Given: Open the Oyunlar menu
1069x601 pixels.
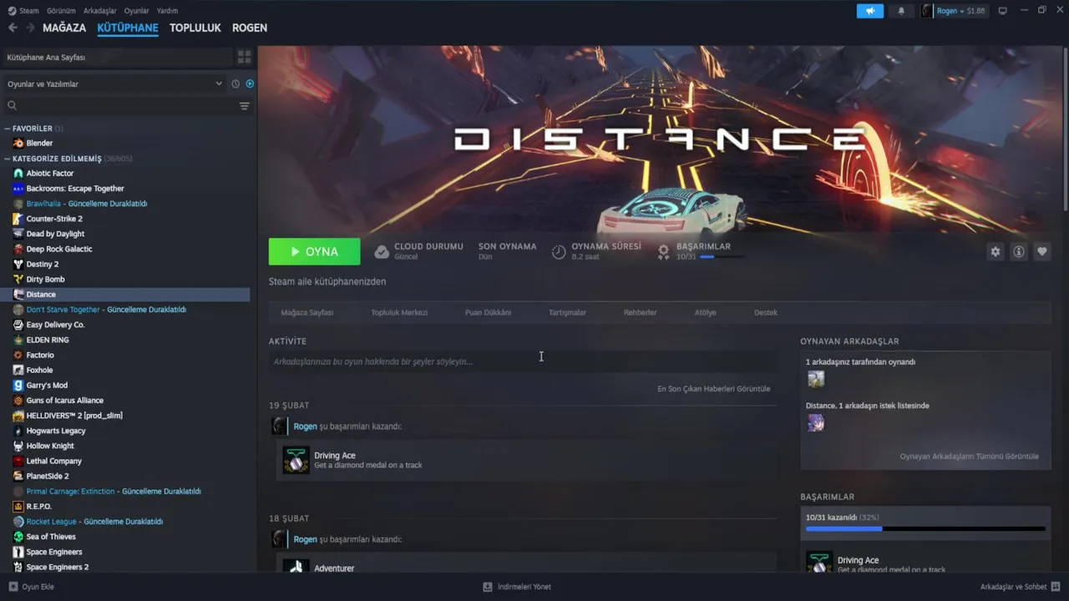Looking at the screenshot, I should [137, 11].
